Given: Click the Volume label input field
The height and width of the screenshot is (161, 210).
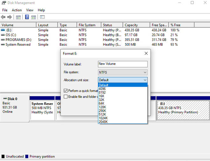Looking at the screenshot, I should 123,64.
